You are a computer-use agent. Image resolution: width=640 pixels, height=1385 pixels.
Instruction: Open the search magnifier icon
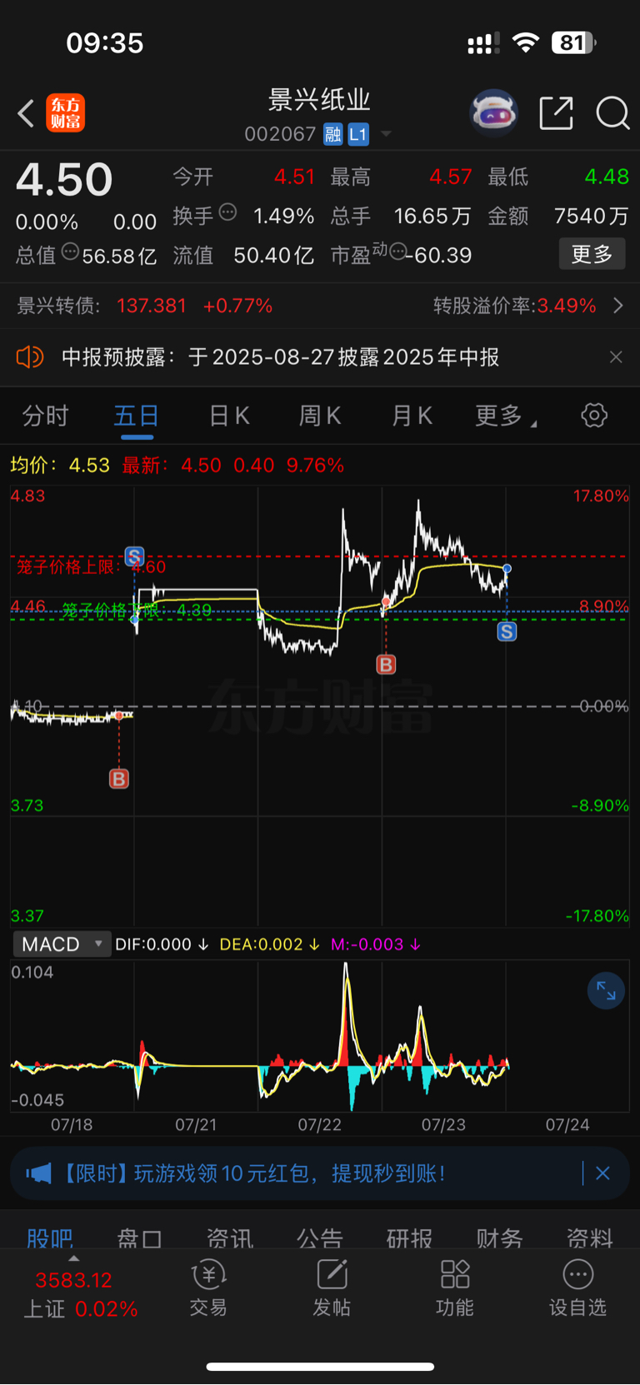[612, 113]
